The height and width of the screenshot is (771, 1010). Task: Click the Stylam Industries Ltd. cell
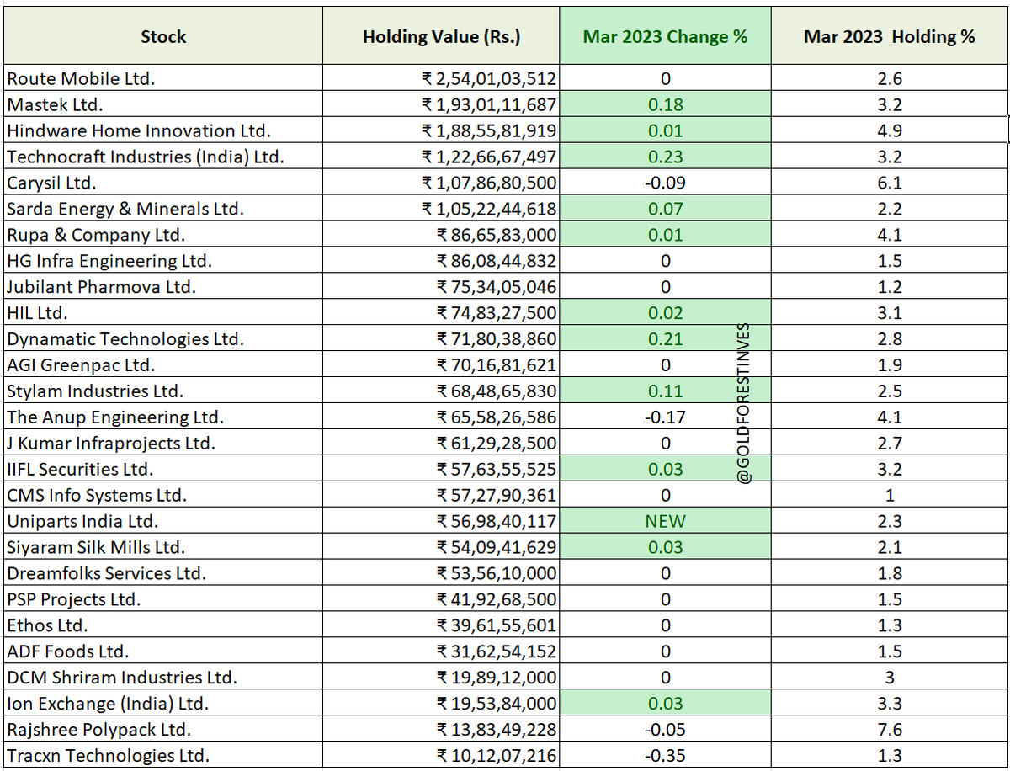[163, 391]
